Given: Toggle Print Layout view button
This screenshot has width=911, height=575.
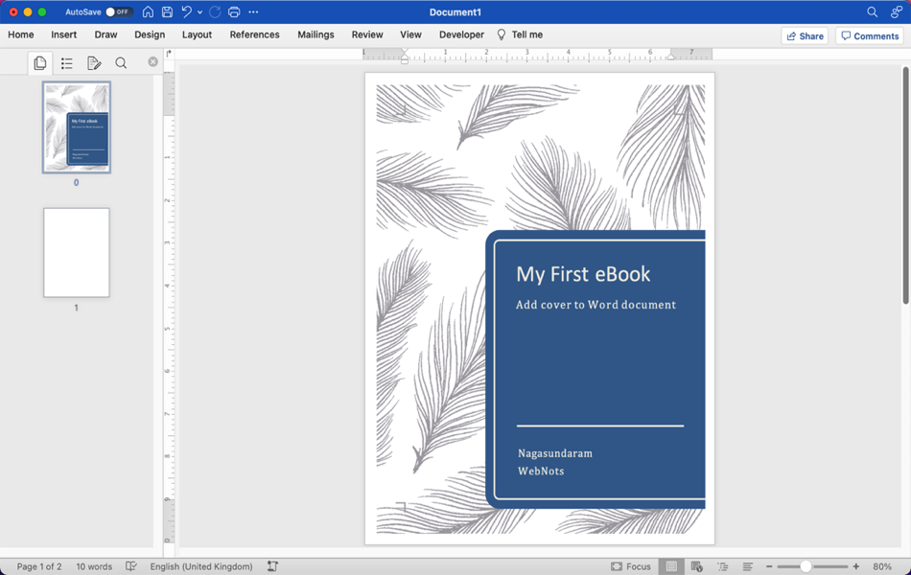Looking at the screenshot, I should (x=671, y=566).
